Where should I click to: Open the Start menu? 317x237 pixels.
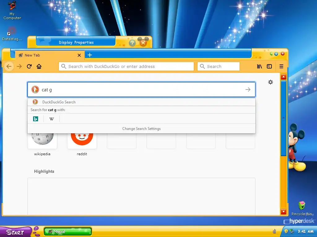coord(15,232)
